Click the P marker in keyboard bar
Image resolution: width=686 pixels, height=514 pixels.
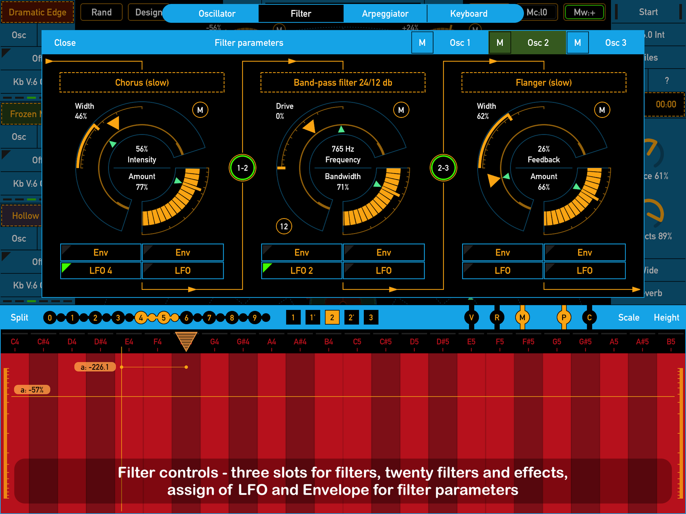point(564,317)
